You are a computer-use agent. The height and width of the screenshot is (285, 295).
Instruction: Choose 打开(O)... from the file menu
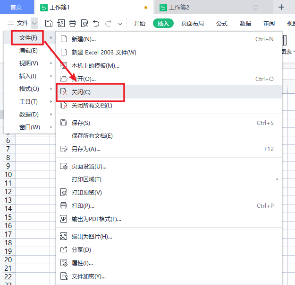169,79
